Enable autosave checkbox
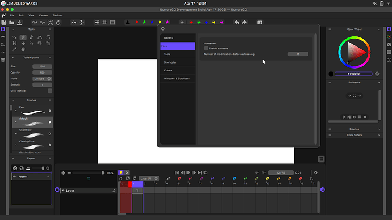The width and height of the screenshot is (392, 220). tap(206, 48)
